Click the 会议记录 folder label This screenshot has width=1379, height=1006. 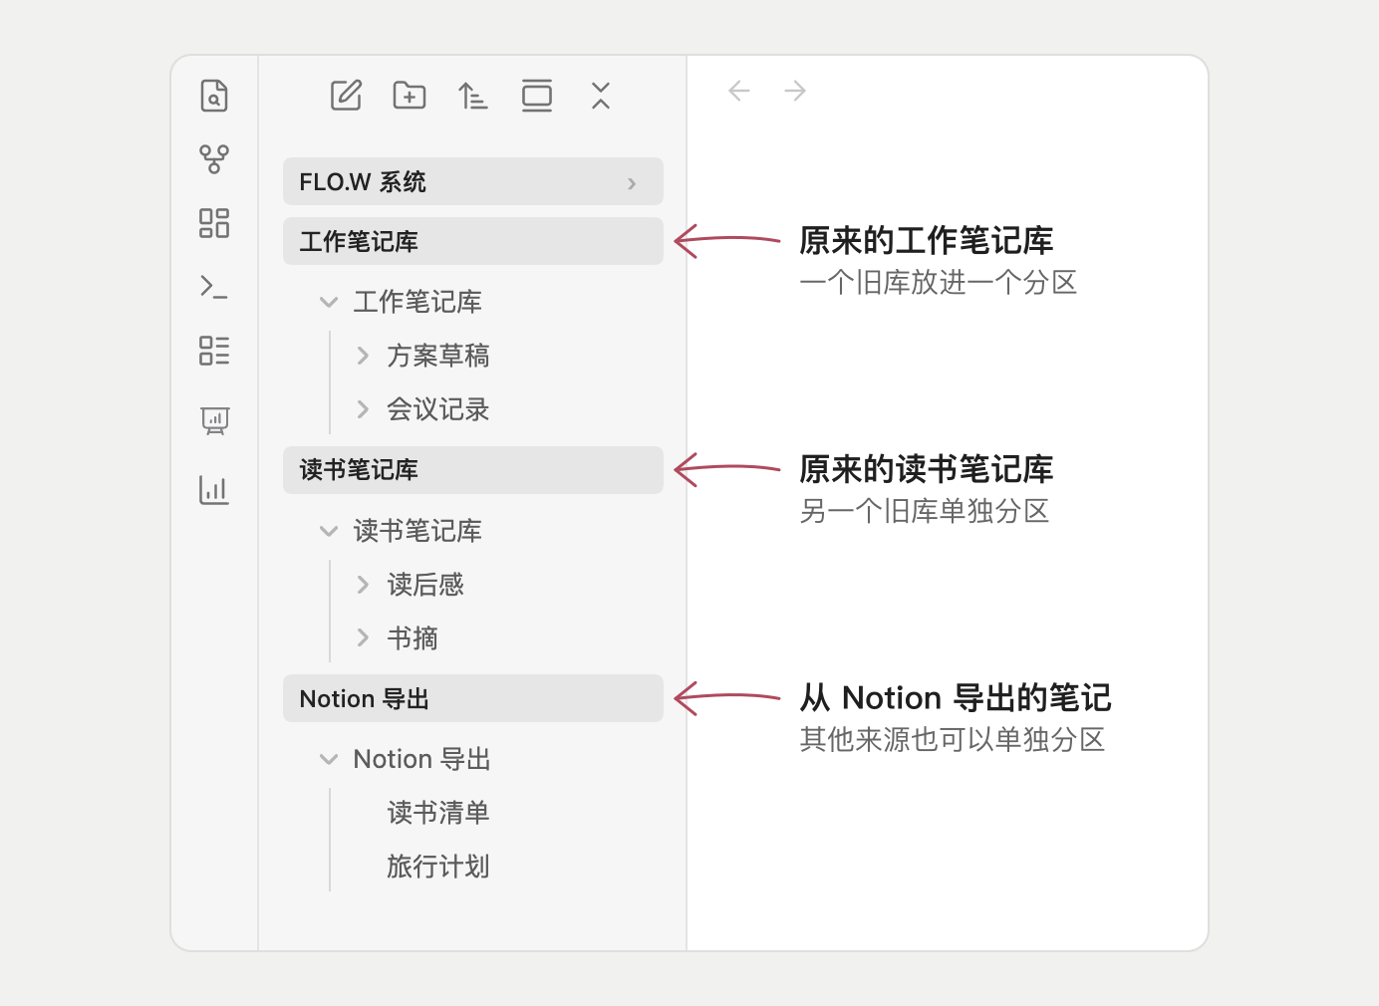(438, 409)
